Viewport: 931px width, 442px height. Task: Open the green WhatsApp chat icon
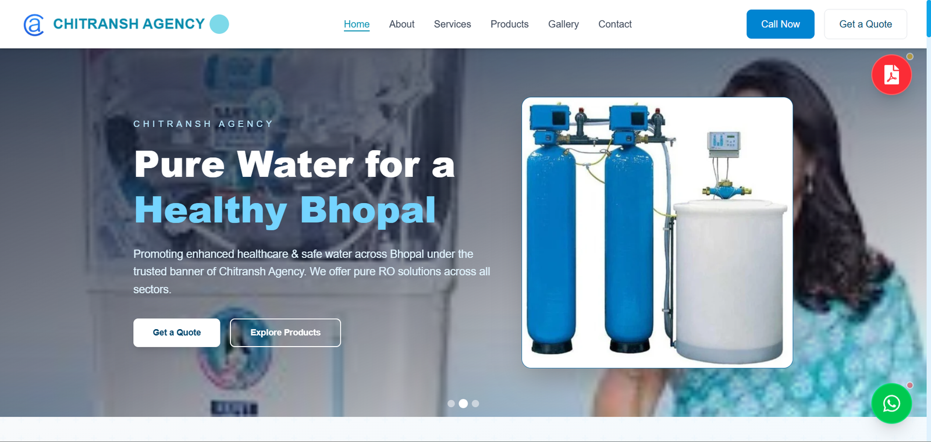click(891, 403)
